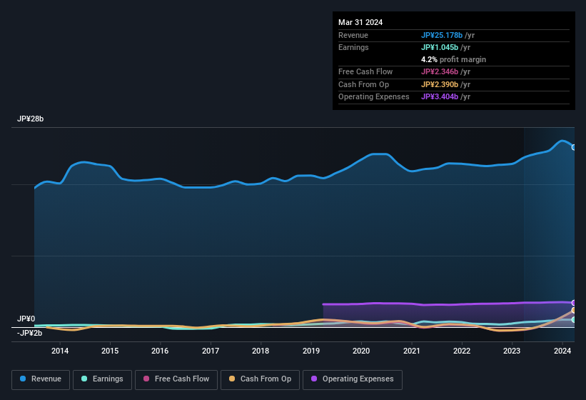Select the teal Earnings endpoint marker
Viewport: 586px width, 400px height.
574,320
